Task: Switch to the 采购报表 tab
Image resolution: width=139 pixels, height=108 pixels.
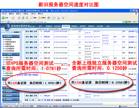Action: click(66, 26)
